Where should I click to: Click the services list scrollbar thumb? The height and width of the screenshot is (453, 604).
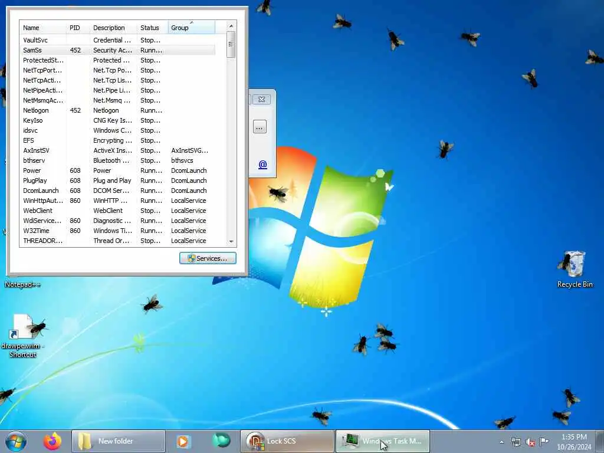pyautogui.click(x=231, y=45)
